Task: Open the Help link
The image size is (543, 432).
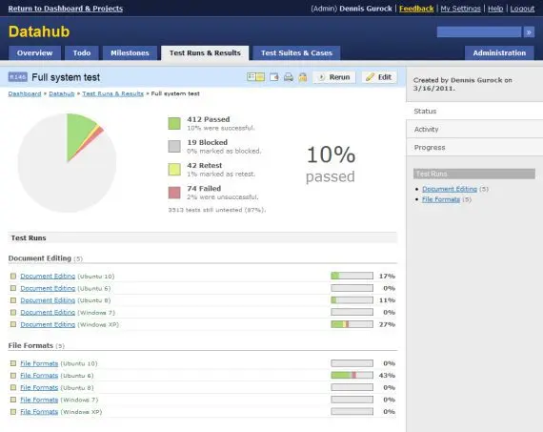Action: (x=495, y=9)
